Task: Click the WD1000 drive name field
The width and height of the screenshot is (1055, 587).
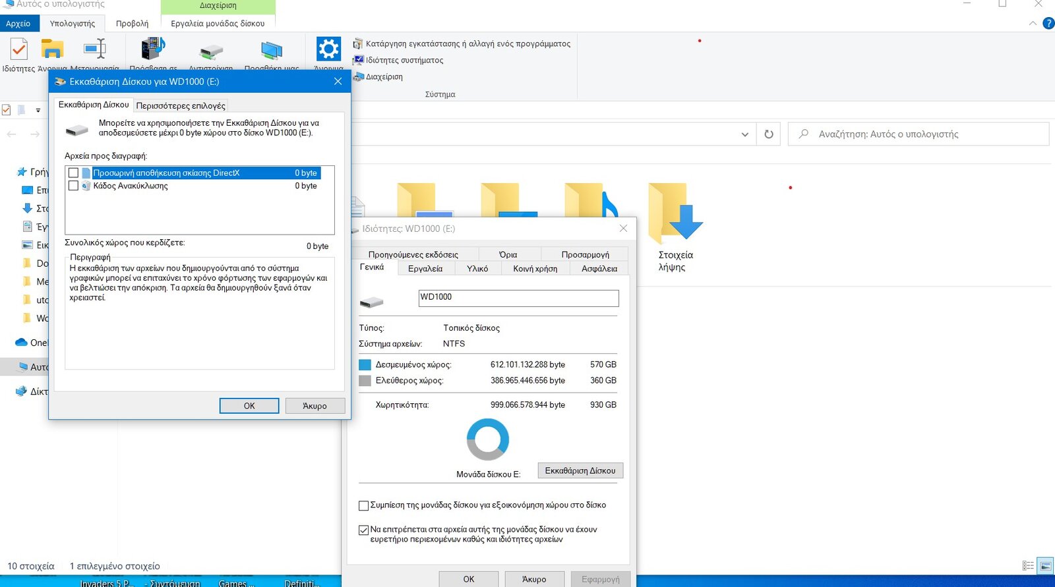Action: (518, 298)
